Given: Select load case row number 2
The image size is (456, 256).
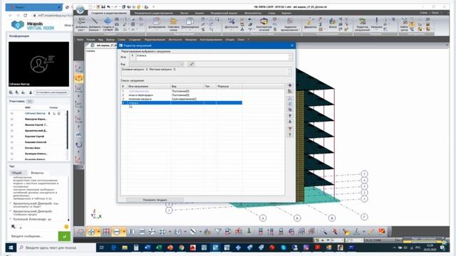Looking at the screenshot, I should click(x=182, y=95).
